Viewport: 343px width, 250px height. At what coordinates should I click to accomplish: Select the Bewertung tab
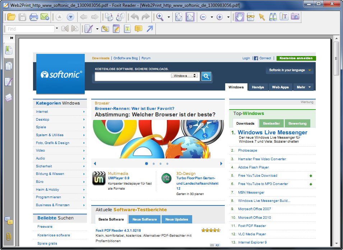click(297, 123)
